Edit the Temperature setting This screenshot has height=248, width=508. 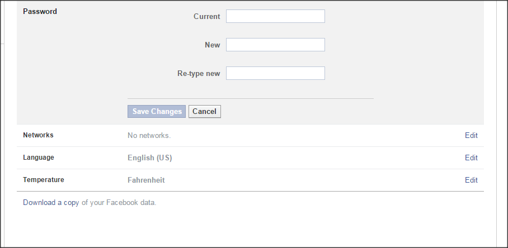click(471, 180)
